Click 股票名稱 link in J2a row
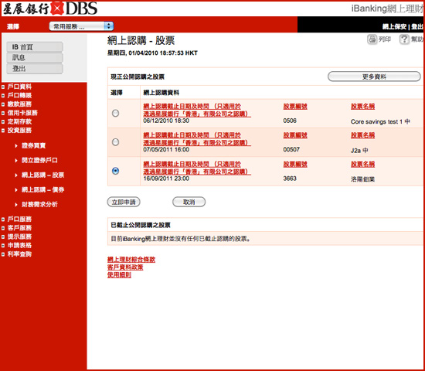 pos(362,135)
